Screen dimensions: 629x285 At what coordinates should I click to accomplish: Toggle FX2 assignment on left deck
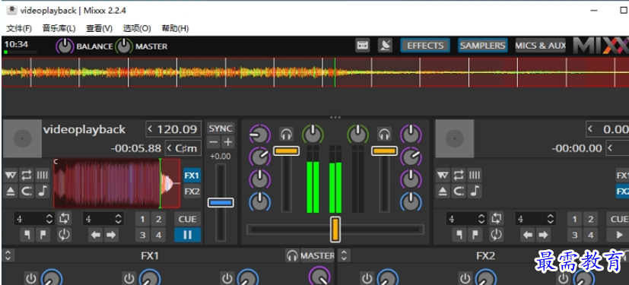(x=192, y=192)
